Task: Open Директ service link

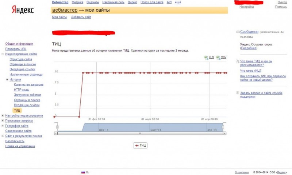Action: [132, 2]
